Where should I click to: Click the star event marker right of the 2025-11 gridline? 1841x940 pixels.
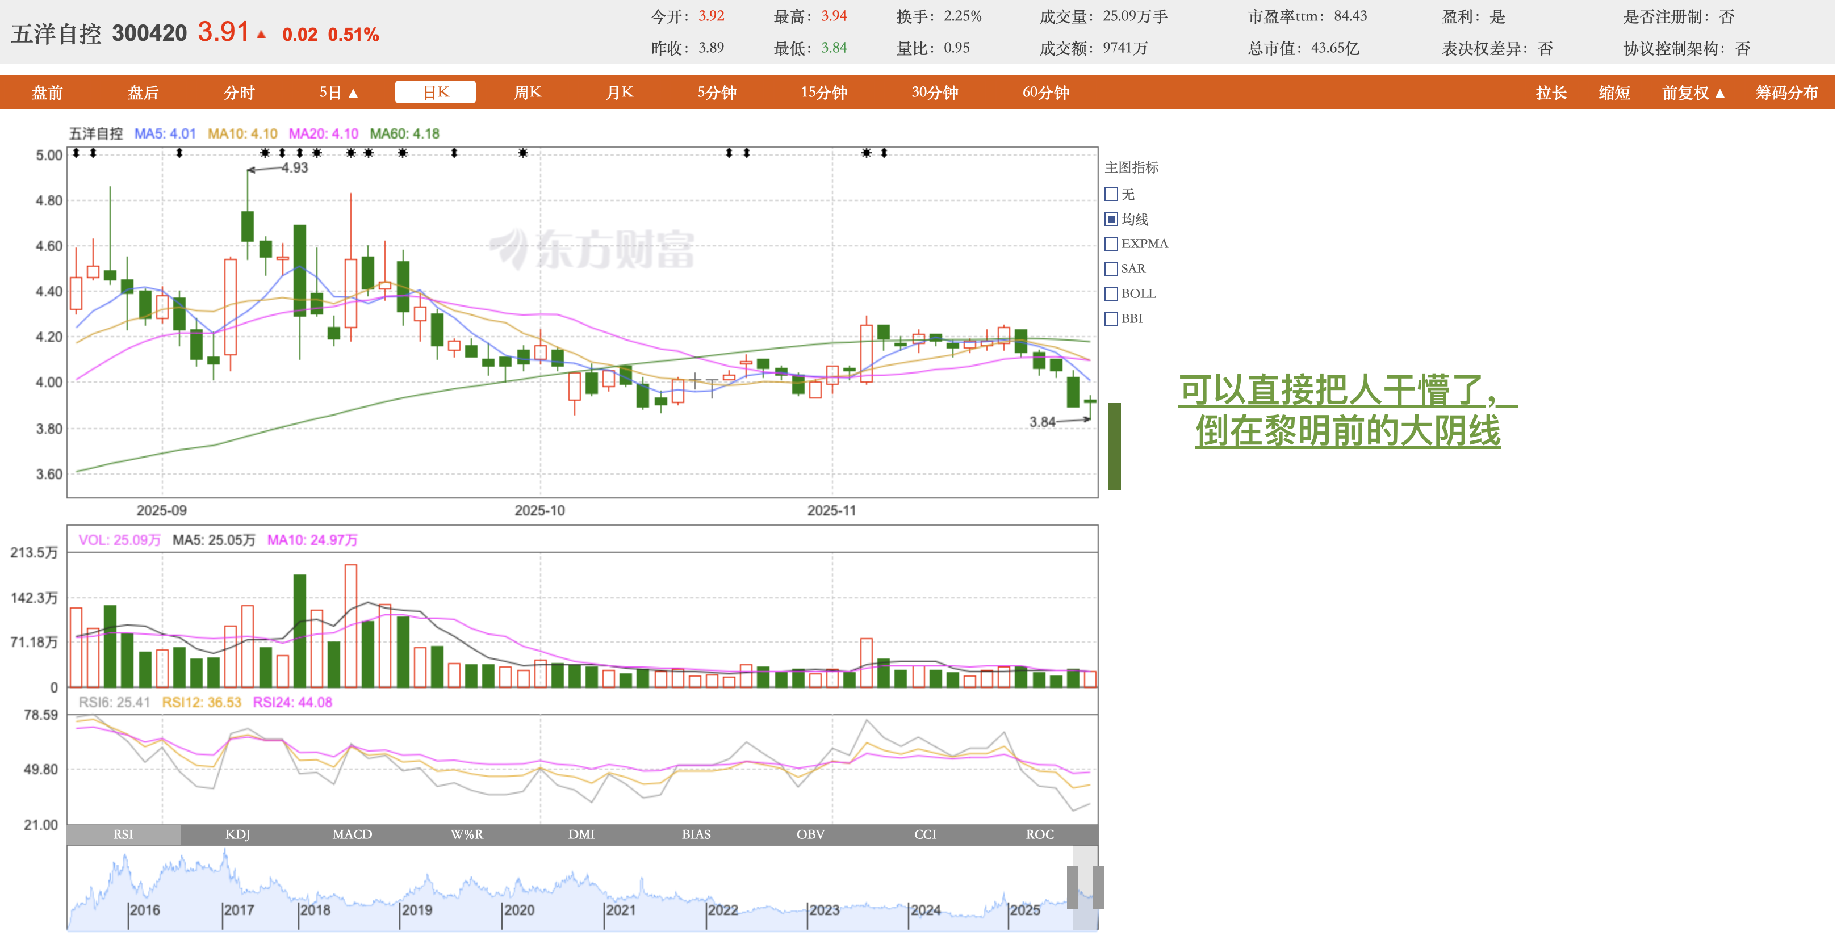tap(866, 153)
